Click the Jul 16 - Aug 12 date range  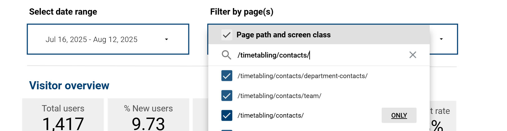(91, 40)
